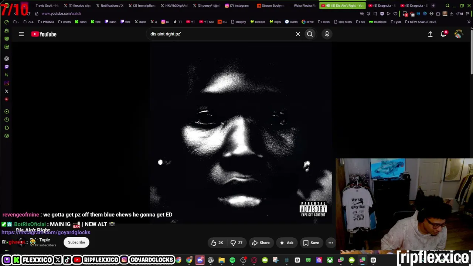The height and width of the screenshot is (266, 473).
Task: Open YouTube notifications bell
Action: point(443,34)
